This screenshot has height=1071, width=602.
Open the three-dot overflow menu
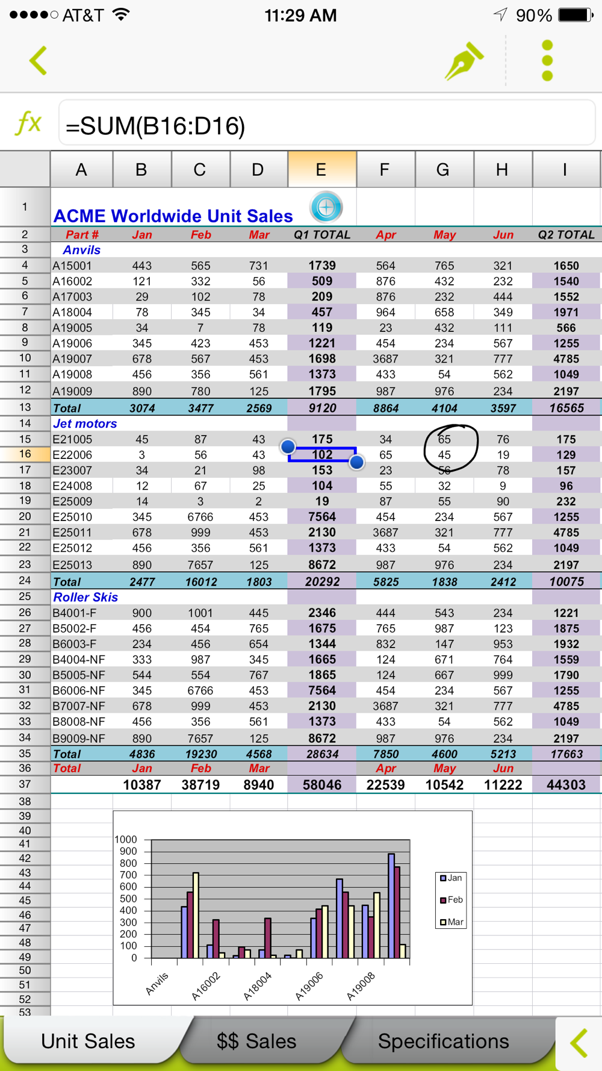pyautogui.click(x=547, y=61)
